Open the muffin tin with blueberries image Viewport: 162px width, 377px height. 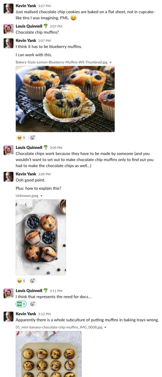pyautogui.click(x=41, y=237)
